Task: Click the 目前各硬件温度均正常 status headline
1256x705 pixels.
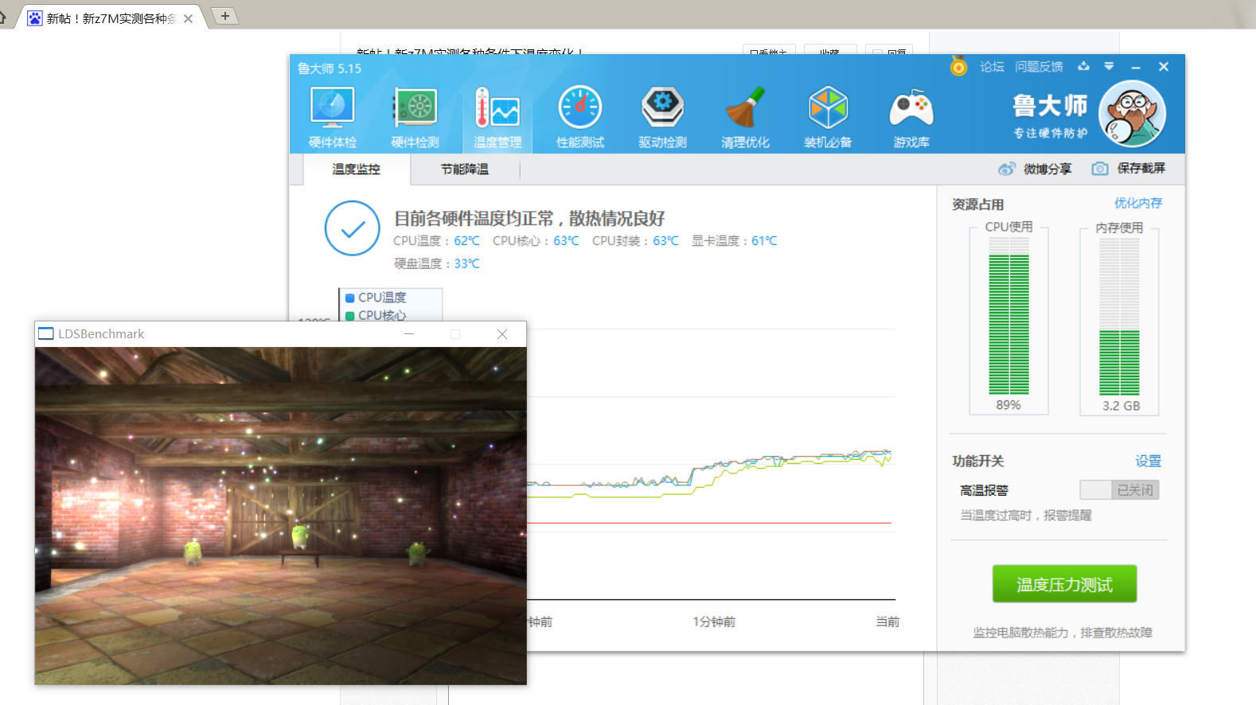Action: [x=529, y=219]
